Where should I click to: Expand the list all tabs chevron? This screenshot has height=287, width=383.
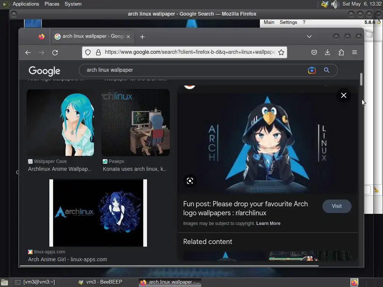pyautogui.click(x=309, y=37)
